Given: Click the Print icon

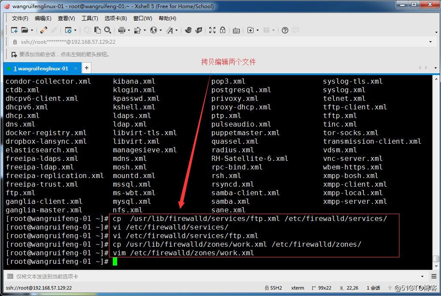Looking at the screenshot, I should click(x=122, y=30).
